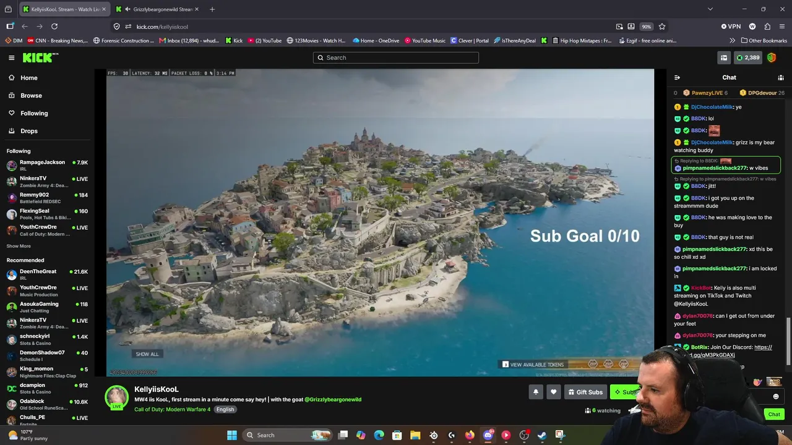
Task: Open Steam from the taskbar
Action: [542, 435]
